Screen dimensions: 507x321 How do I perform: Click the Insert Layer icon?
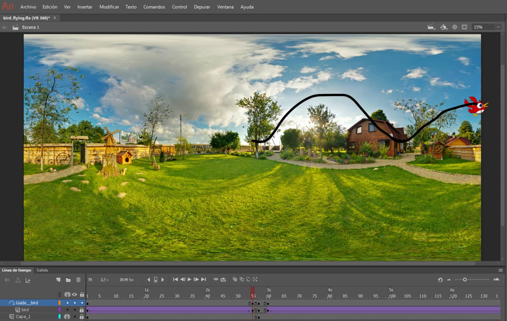[58, 280]
